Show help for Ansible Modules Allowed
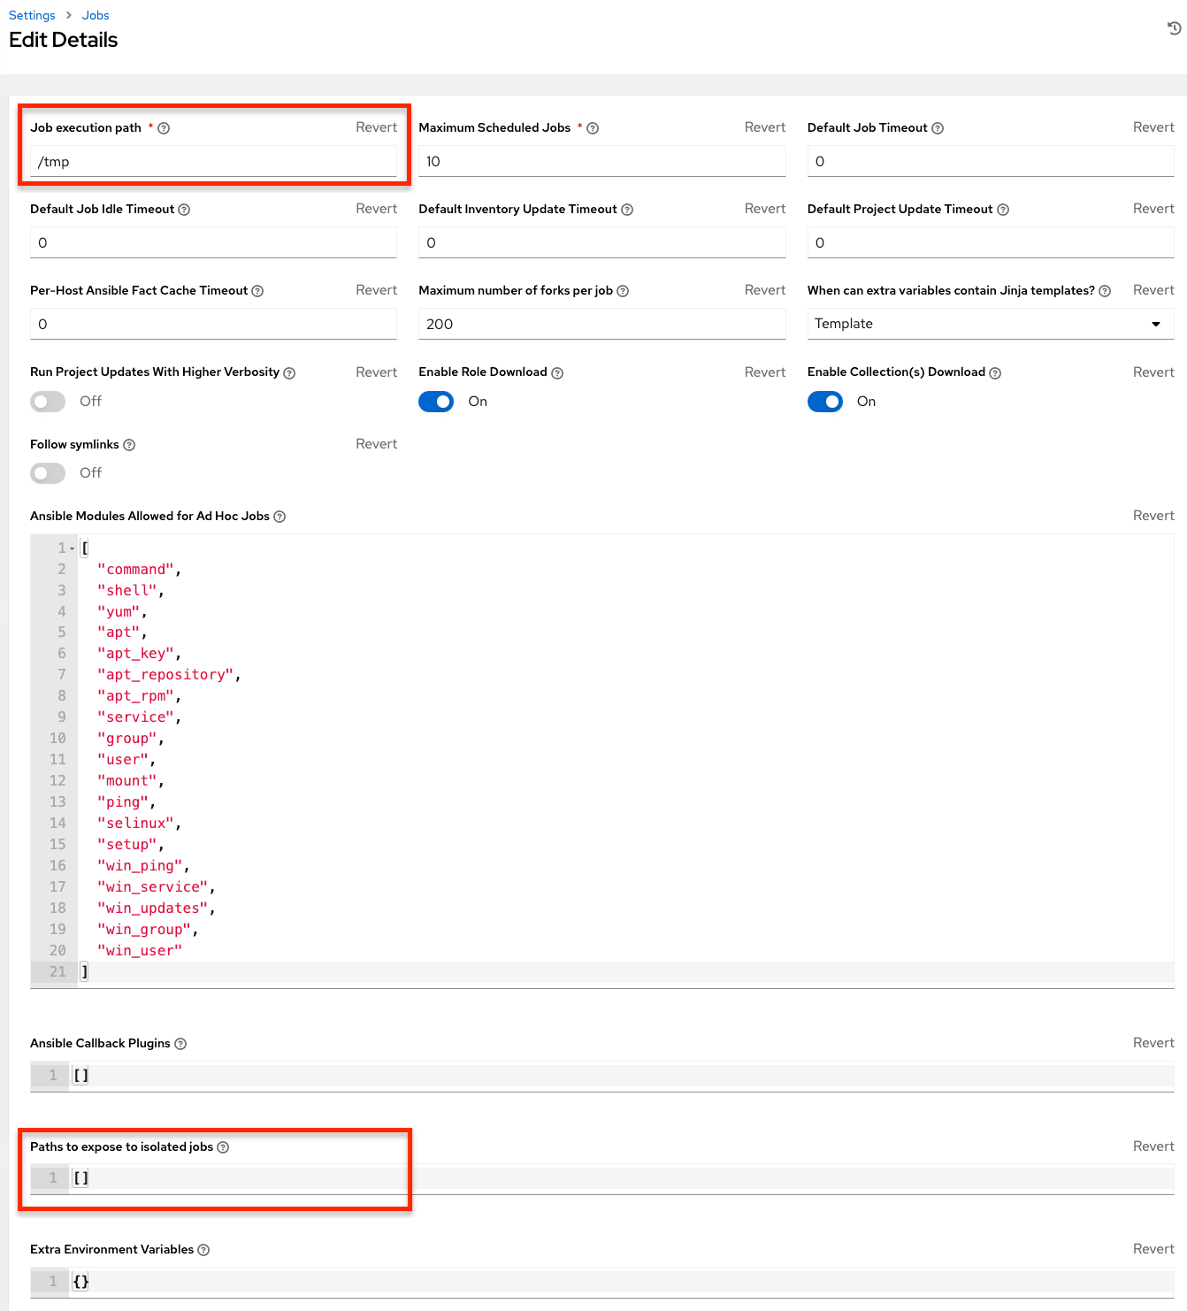Viewport: 1187px width, 1311px height. (x=280, y=517)
